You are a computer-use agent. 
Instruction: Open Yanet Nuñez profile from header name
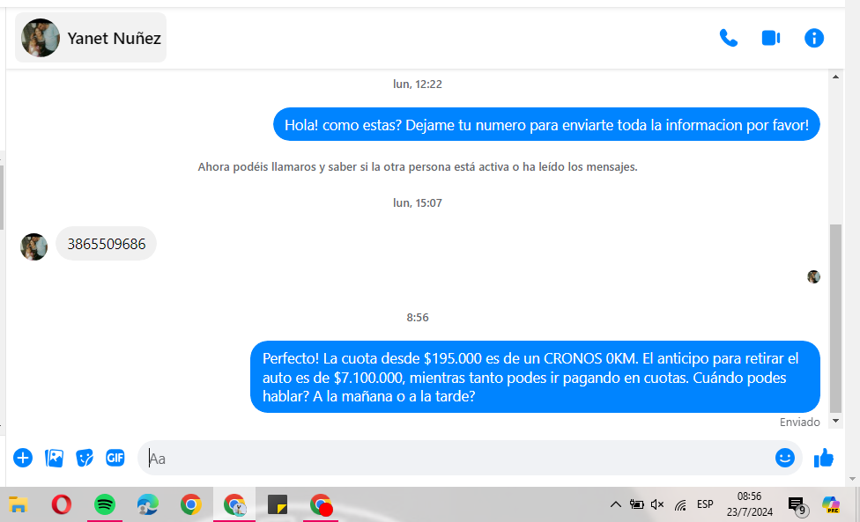click(x=114, y=39)
